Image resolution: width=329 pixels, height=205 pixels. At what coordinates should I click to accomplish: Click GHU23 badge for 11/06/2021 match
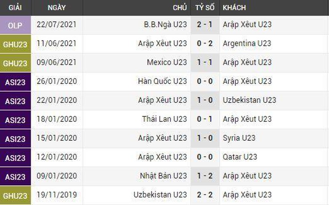(15, 43)
